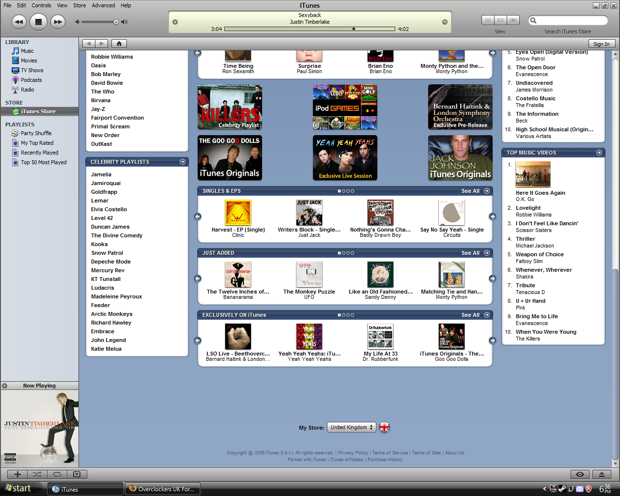Toggle the visualizer eye button
This screenshot has height=496, width=620.
580,475
